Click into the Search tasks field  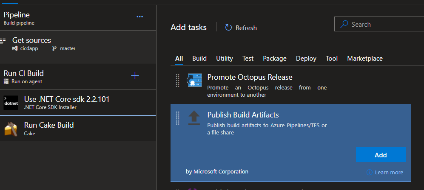click(383, 25)
